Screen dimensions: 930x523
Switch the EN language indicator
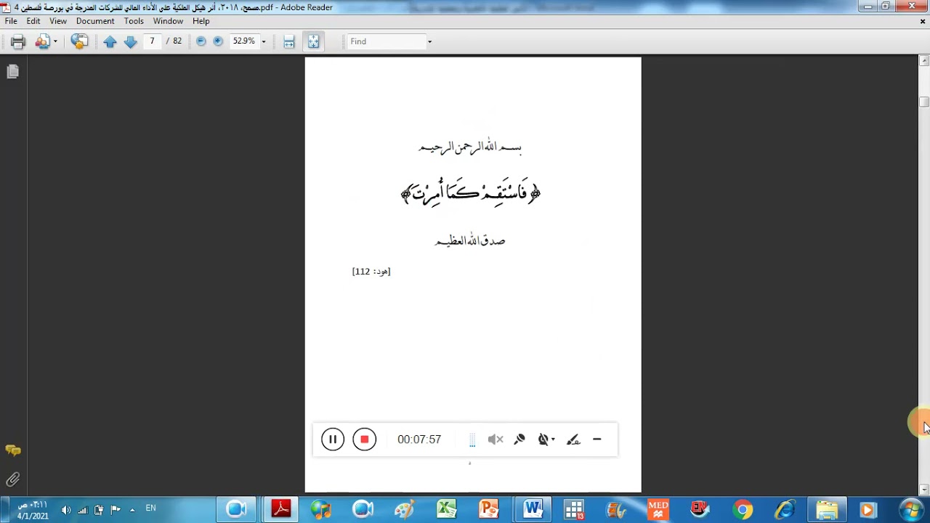coord(150,508)
